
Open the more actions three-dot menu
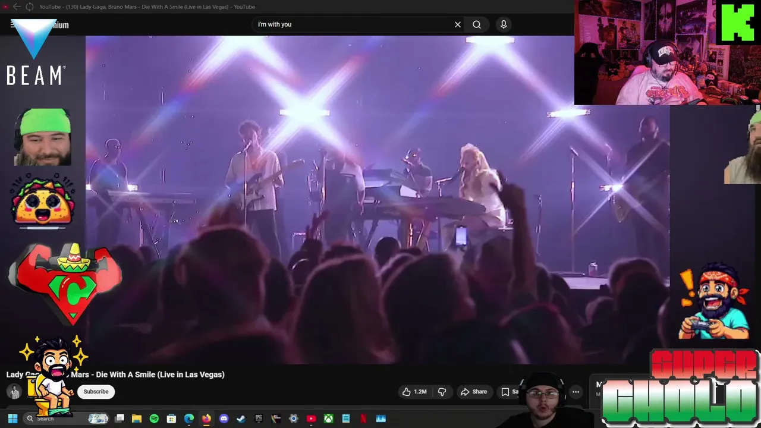pos(576,392)
